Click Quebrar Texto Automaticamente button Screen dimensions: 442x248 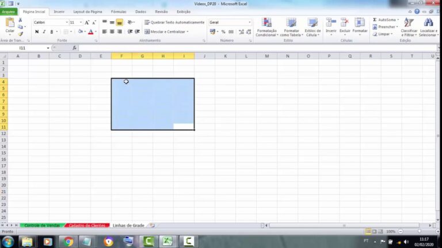[174, 22]
